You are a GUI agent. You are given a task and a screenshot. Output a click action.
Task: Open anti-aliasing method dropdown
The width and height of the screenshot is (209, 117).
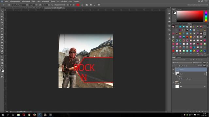coord(59,5)
